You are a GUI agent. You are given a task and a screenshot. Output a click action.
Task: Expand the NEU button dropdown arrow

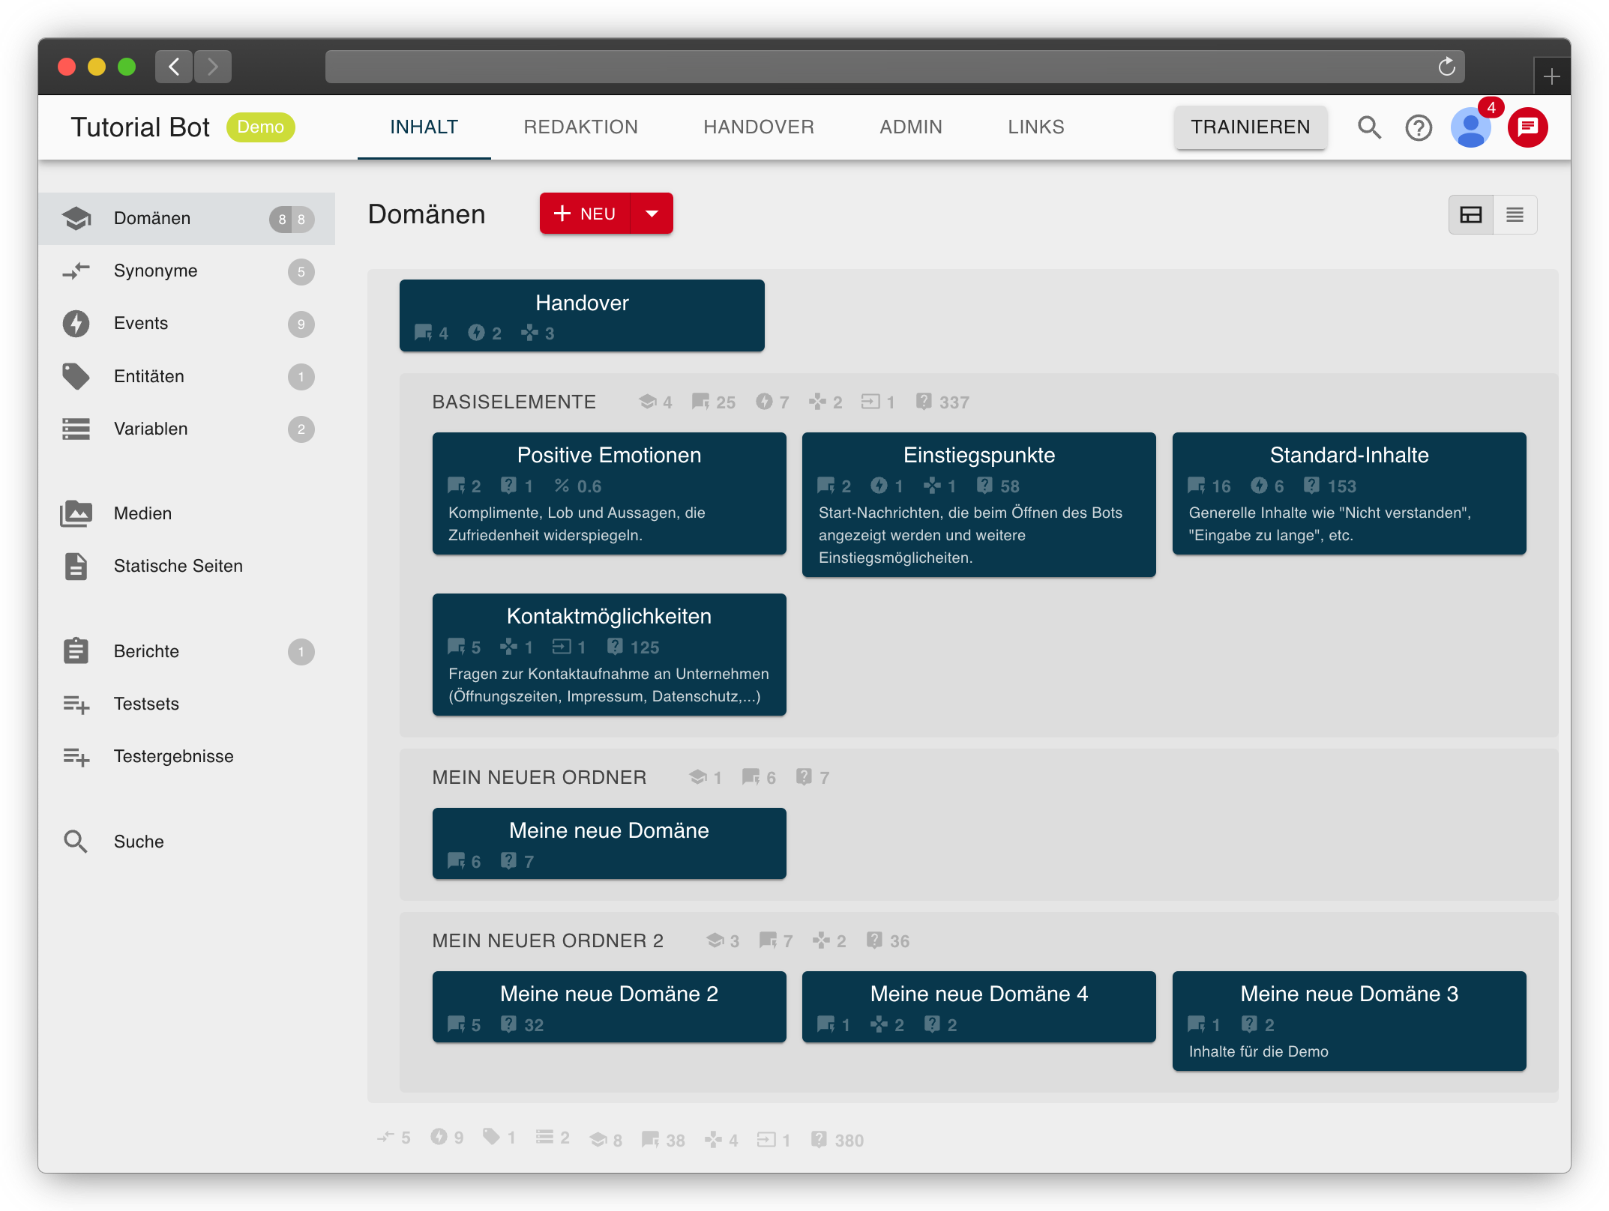(x=652, y=214)
